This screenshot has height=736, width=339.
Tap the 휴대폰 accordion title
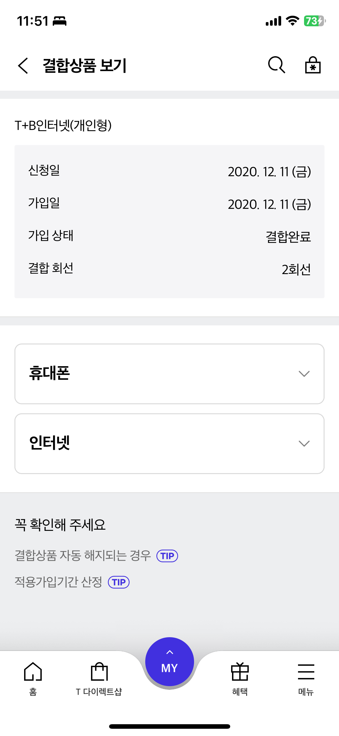click(50, 373)
